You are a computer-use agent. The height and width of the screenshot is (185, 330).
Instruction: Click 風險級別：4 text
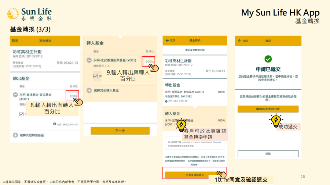click(101, 66)
